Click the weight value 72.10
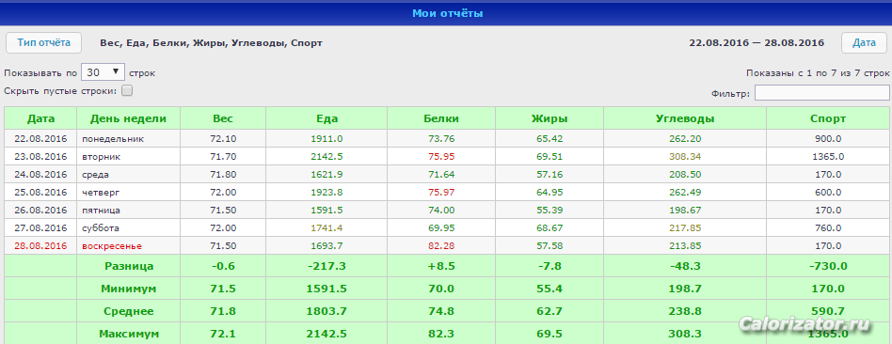The width and height of the screenshot is (892, 344). (x=223, y=139)
